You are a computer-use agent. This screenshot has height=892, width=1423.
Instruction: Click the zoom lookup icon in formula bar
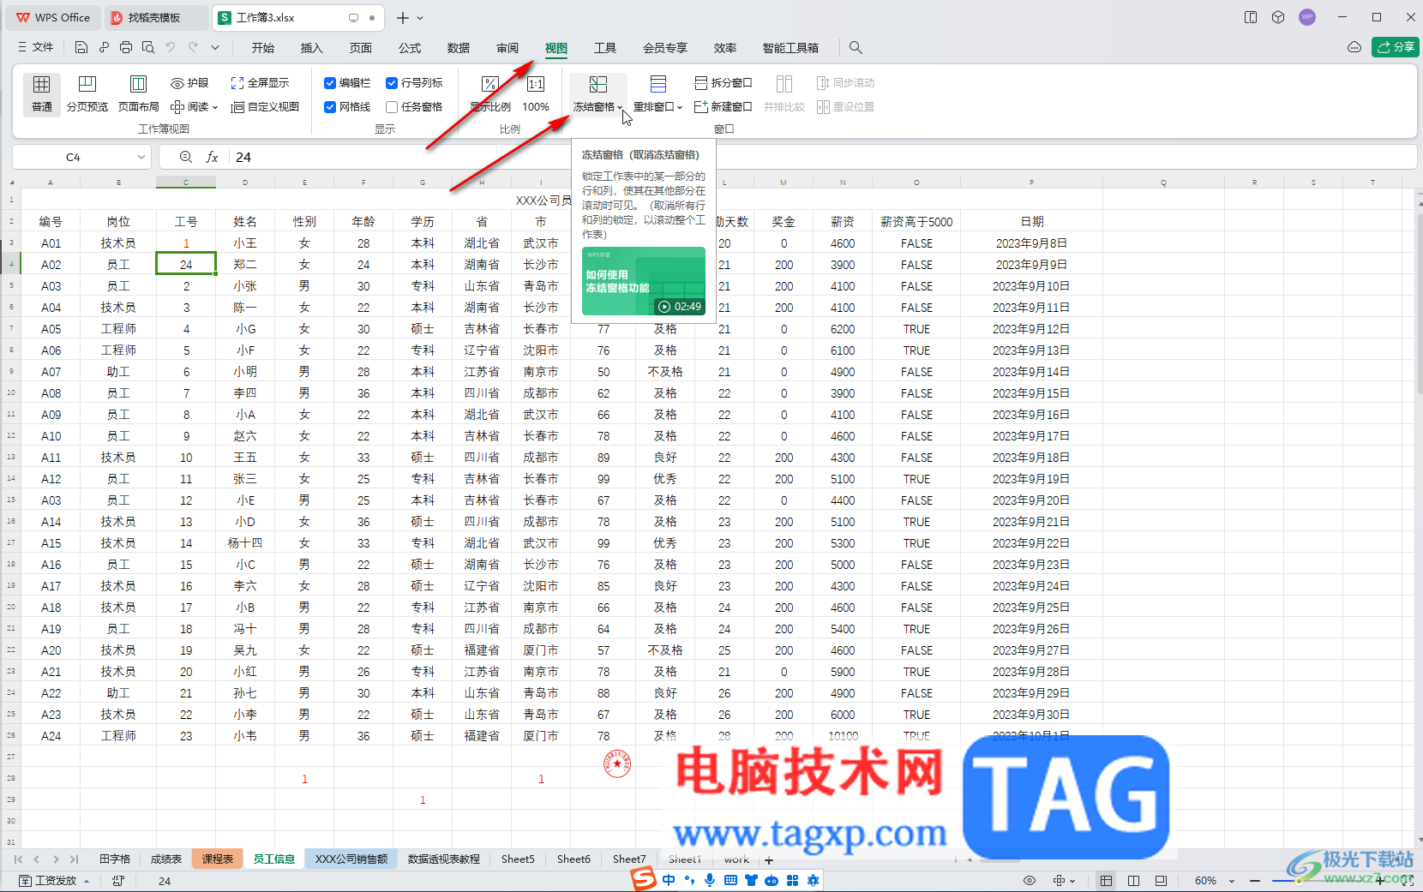click(x=186, y=158)
